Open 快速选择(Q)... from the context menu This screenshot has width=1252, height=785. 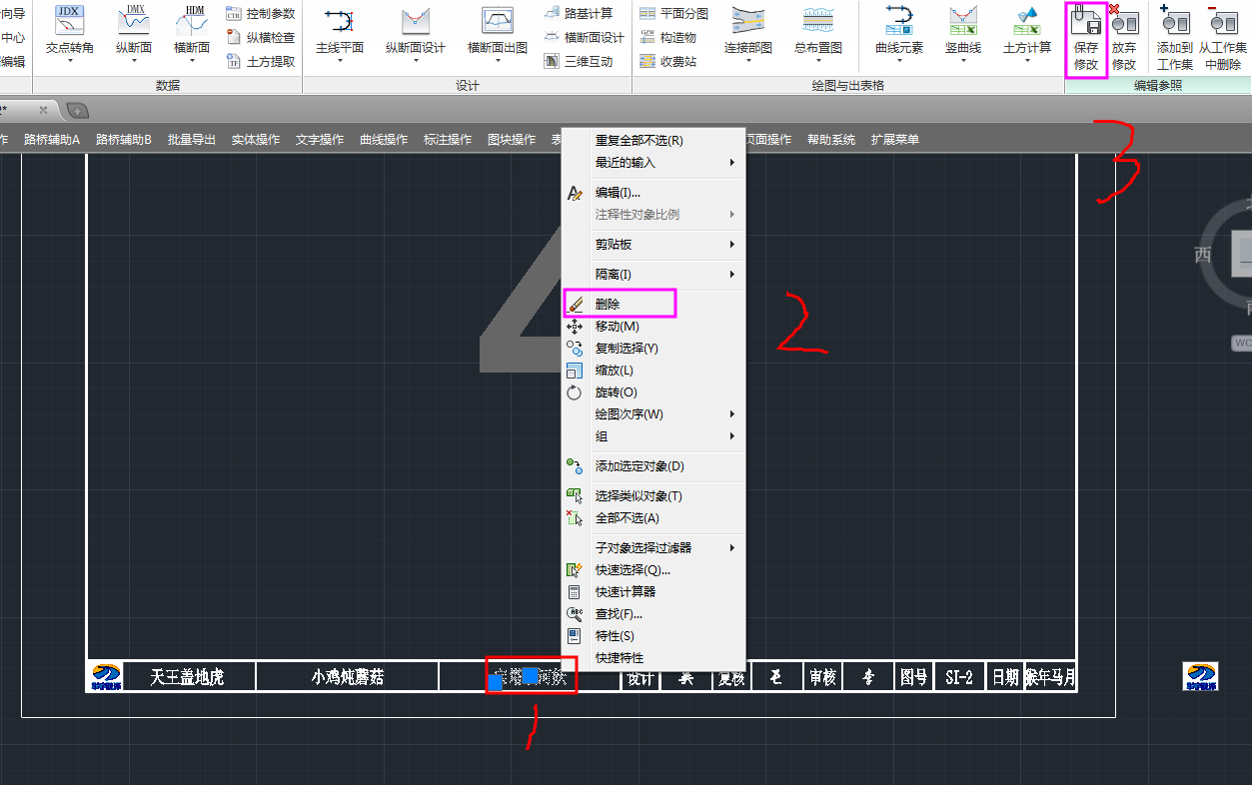653,570
